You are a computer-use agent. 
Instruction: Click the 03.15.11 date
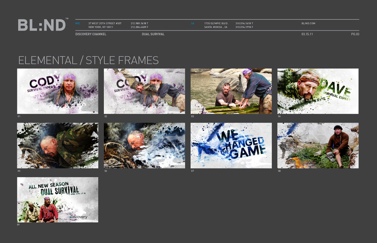(307, 34)
